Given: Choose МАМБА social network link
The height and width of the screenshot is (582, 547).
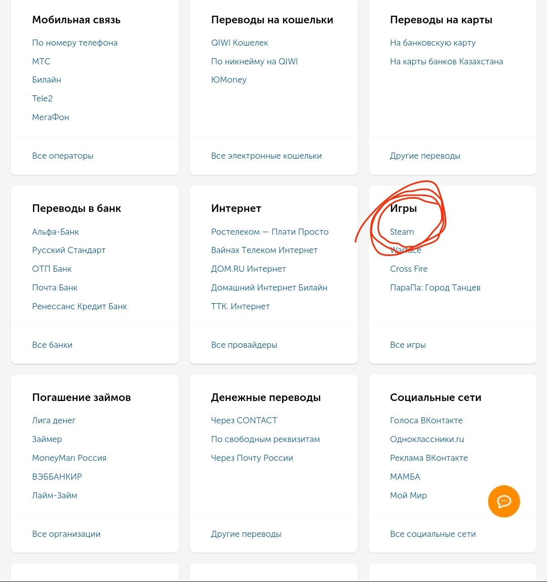Looking at the screenshot, I should click(405, 477).
